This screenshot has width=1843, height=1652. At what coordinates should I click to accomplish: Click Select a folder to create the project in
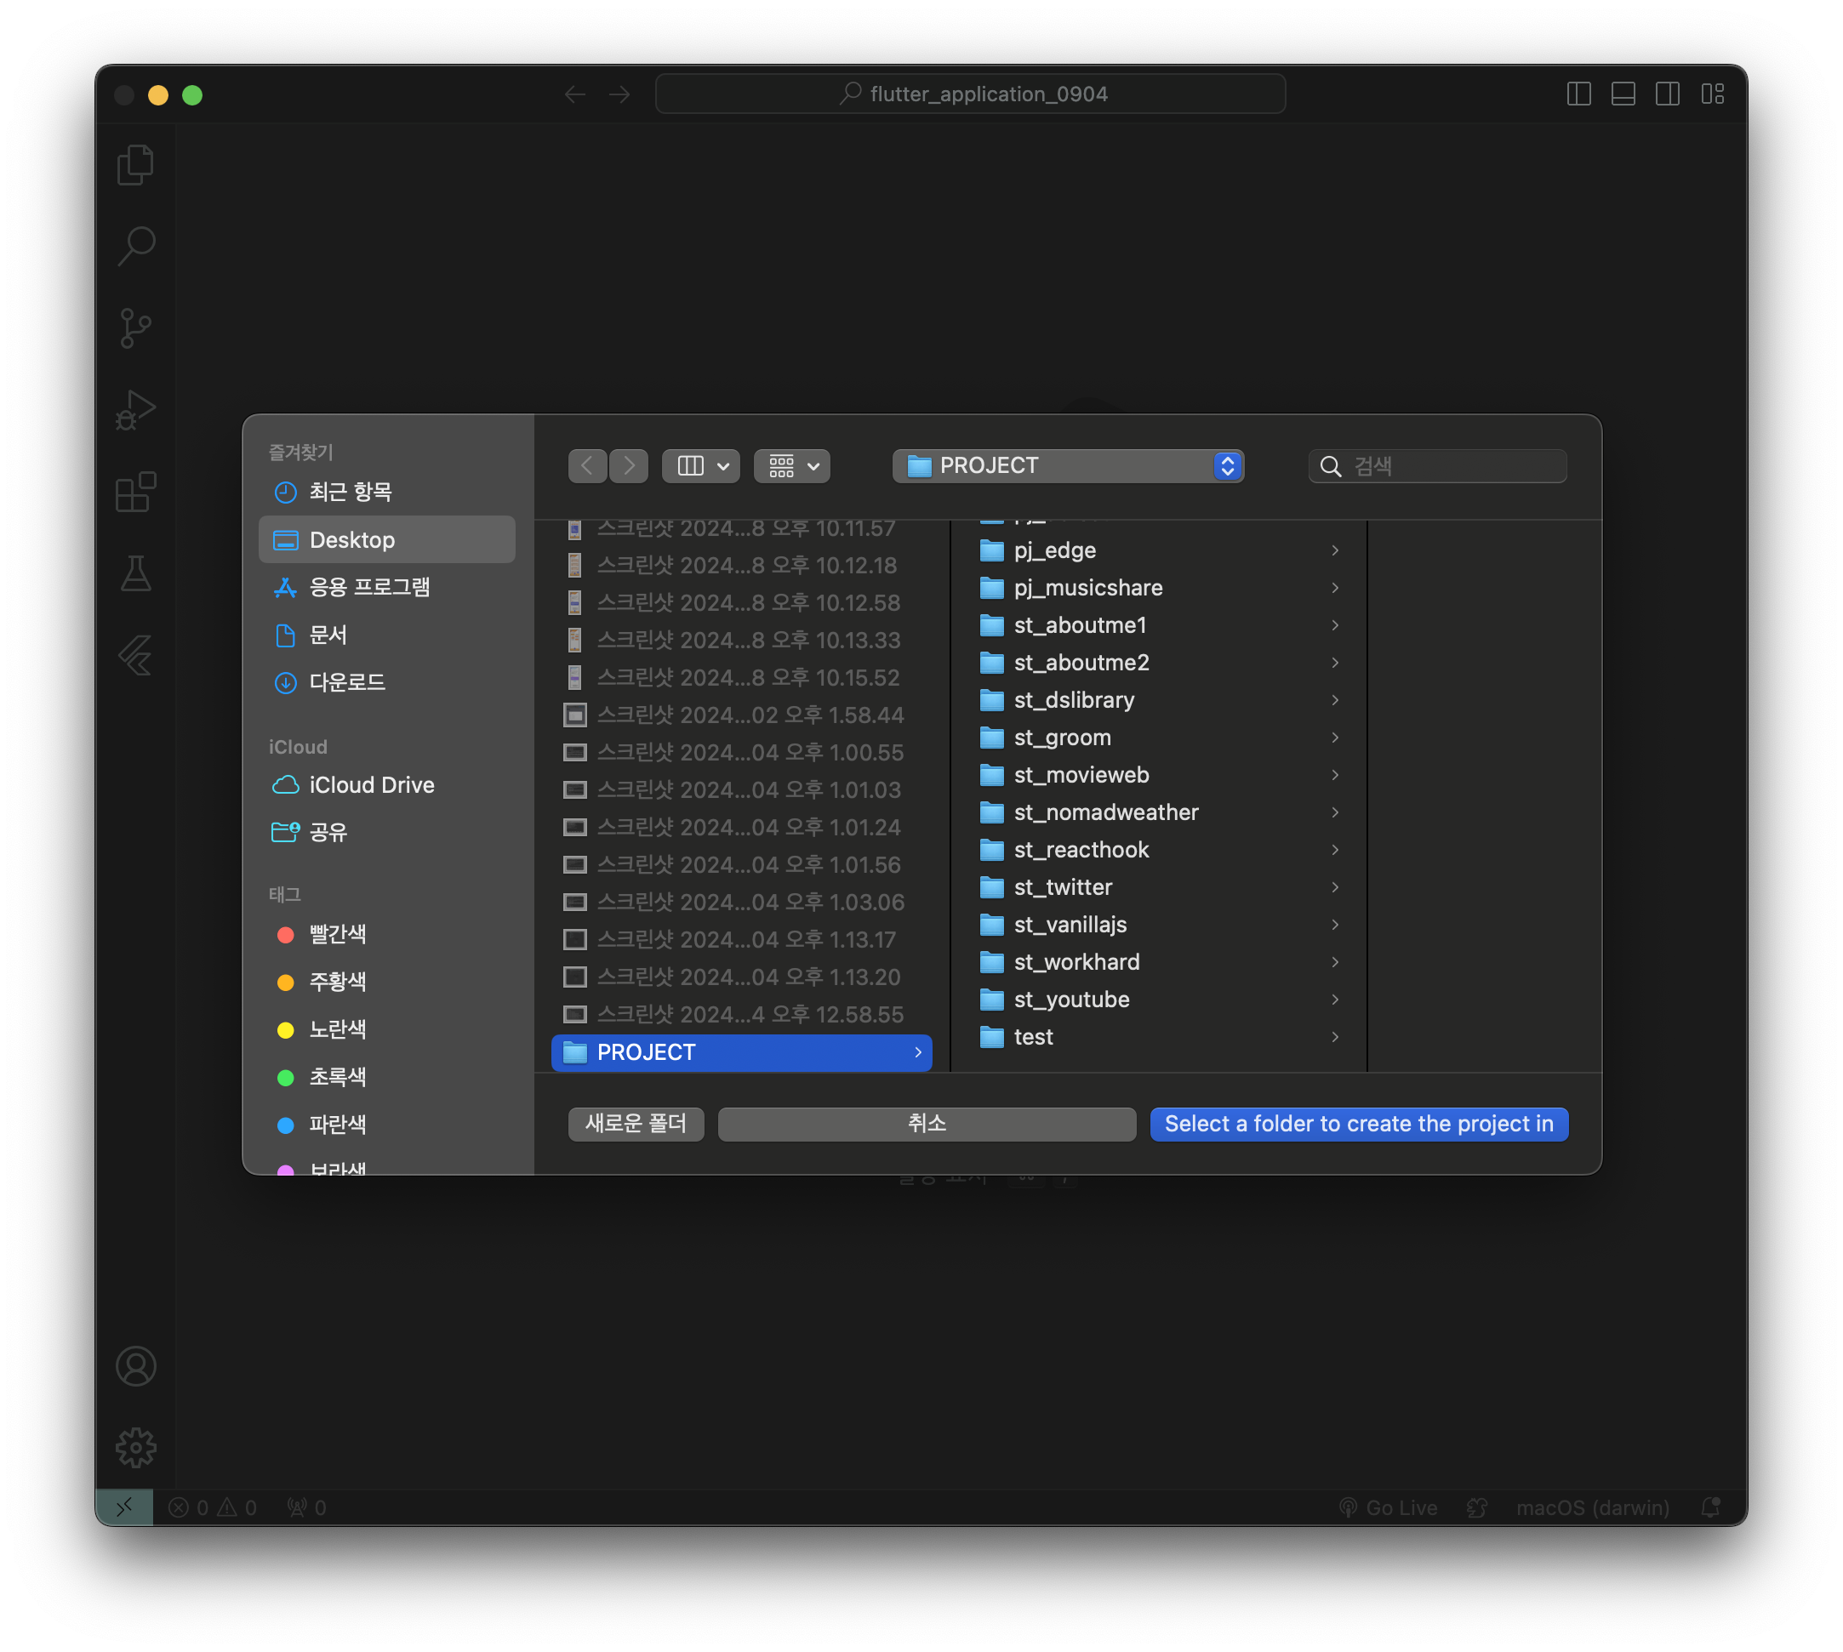[1358, 1124]
